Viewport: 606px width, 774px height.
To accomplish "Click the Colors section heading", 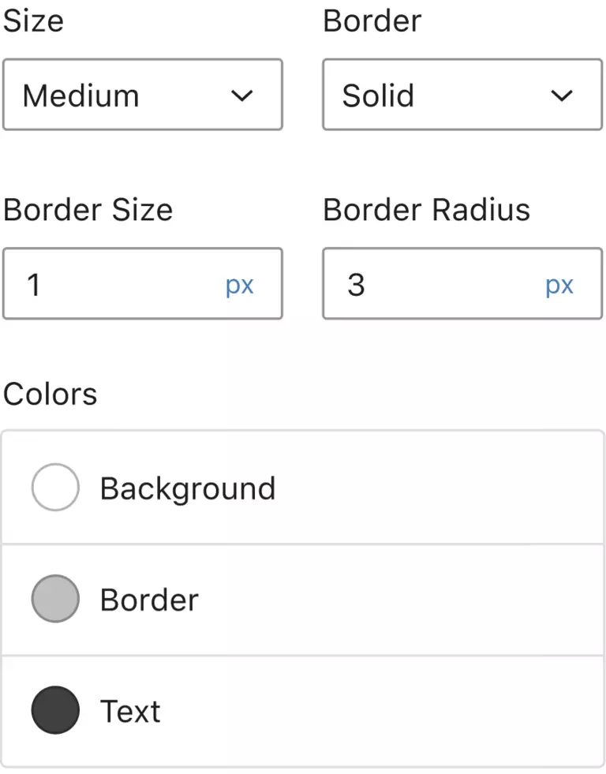I will pyautogui.click(x=50, y=394).
